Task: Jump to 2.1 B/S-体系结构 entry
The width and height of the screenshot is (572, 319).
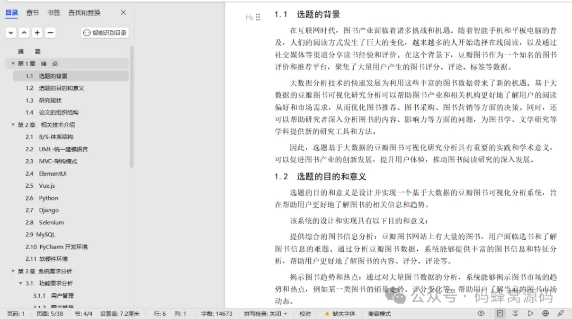Action: pyautogui.click(x=49, y=137)
